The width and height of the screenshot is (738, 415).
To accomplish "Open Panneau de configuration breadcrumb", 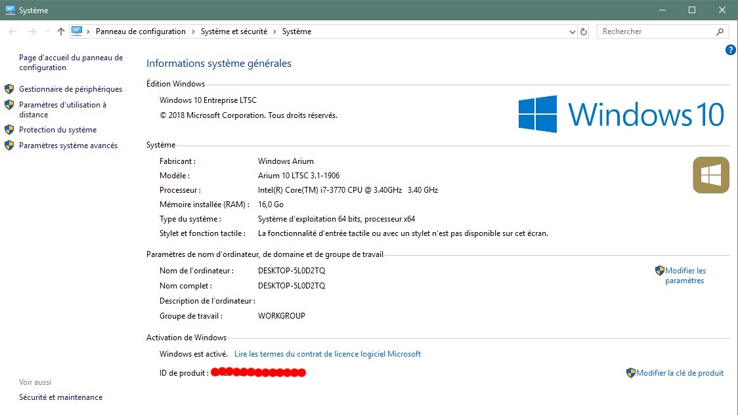I will (141, 31).
